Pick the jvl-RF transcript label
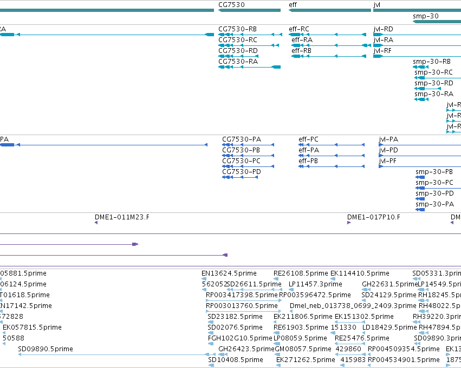The width and height of the screenshot is (461, 368). click(382, 51)
